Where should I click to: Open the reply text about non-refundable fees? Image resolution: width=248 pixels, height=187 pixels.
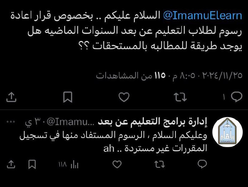(x=113, y=142)
